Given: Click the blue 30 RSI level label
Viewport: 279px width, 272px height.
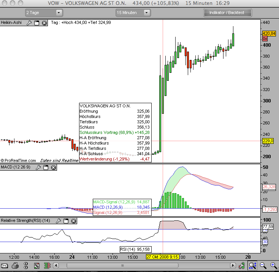Looking at the screenshot, I should [x=265, y=242].
